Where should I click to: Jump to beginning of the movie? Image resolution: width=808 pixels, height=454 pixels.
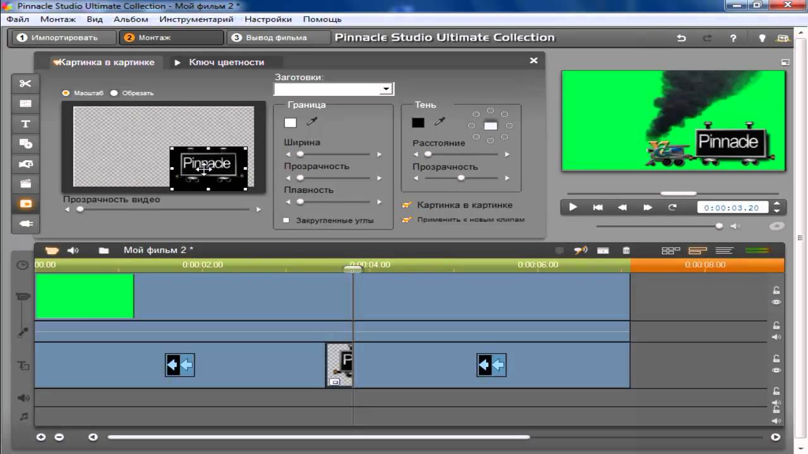[598, 207]
